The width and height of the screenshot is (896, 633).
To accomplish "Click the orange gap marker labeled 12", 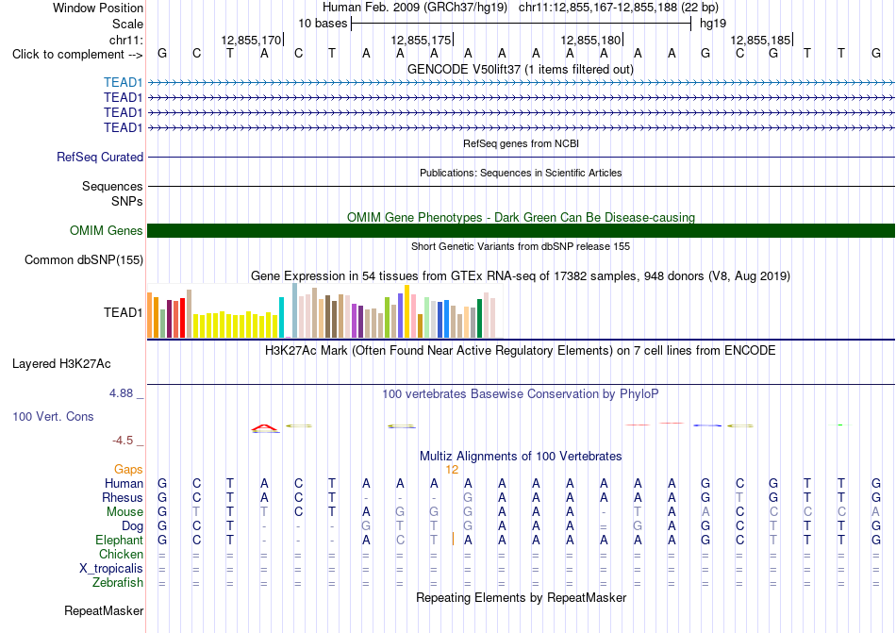I will click(452, 470).
